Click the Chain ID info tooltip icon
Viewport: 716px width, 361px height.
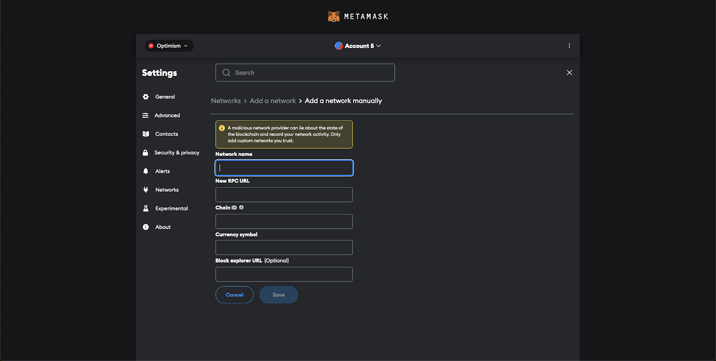pos(241,207)
